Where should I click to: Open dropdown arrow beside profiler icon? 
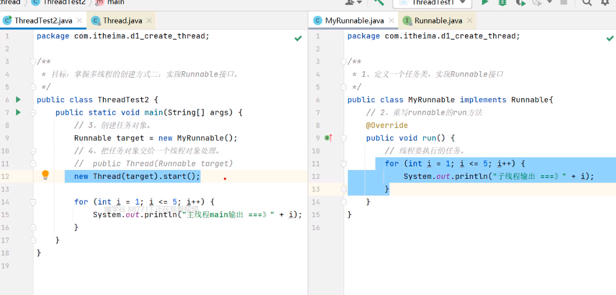pyautogui.click(x=549, y=2)
